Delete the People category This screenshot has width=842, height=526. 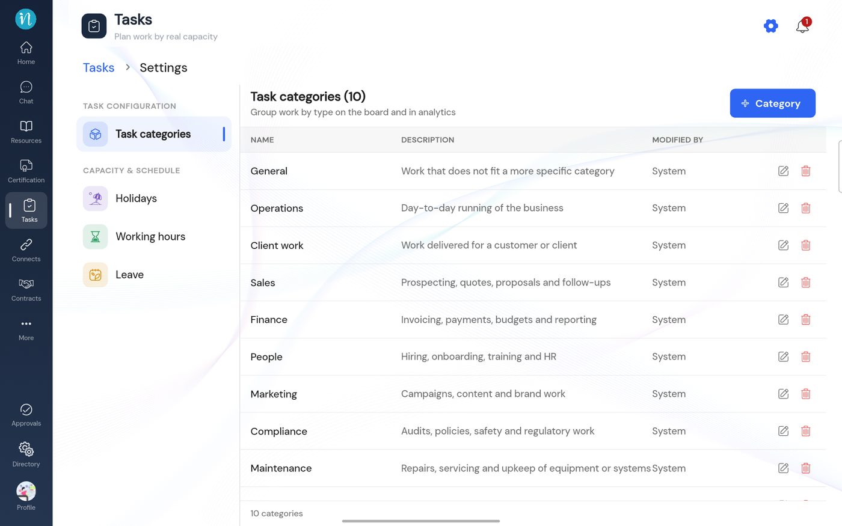click(x=806, y=356)
